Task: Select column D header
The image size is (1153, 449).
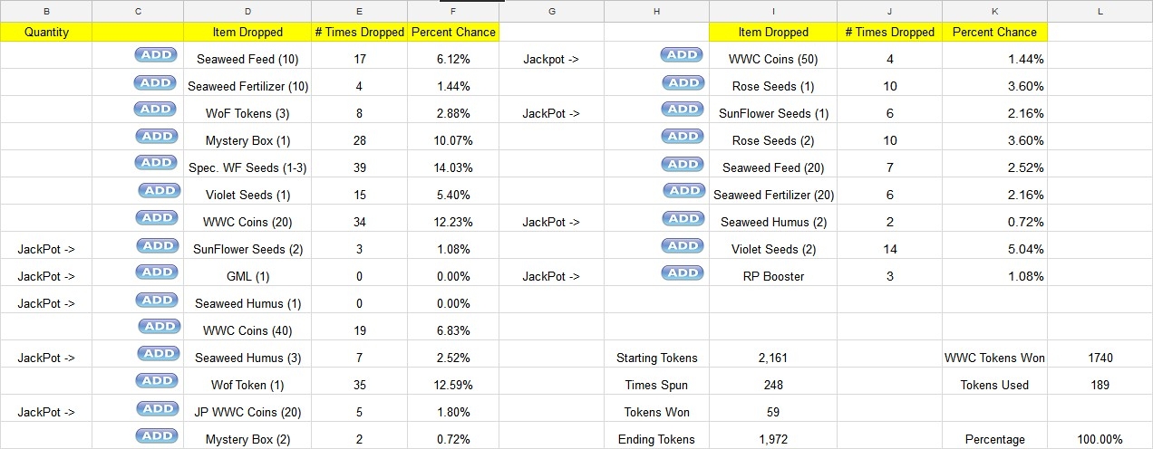Action: (247, 11)
